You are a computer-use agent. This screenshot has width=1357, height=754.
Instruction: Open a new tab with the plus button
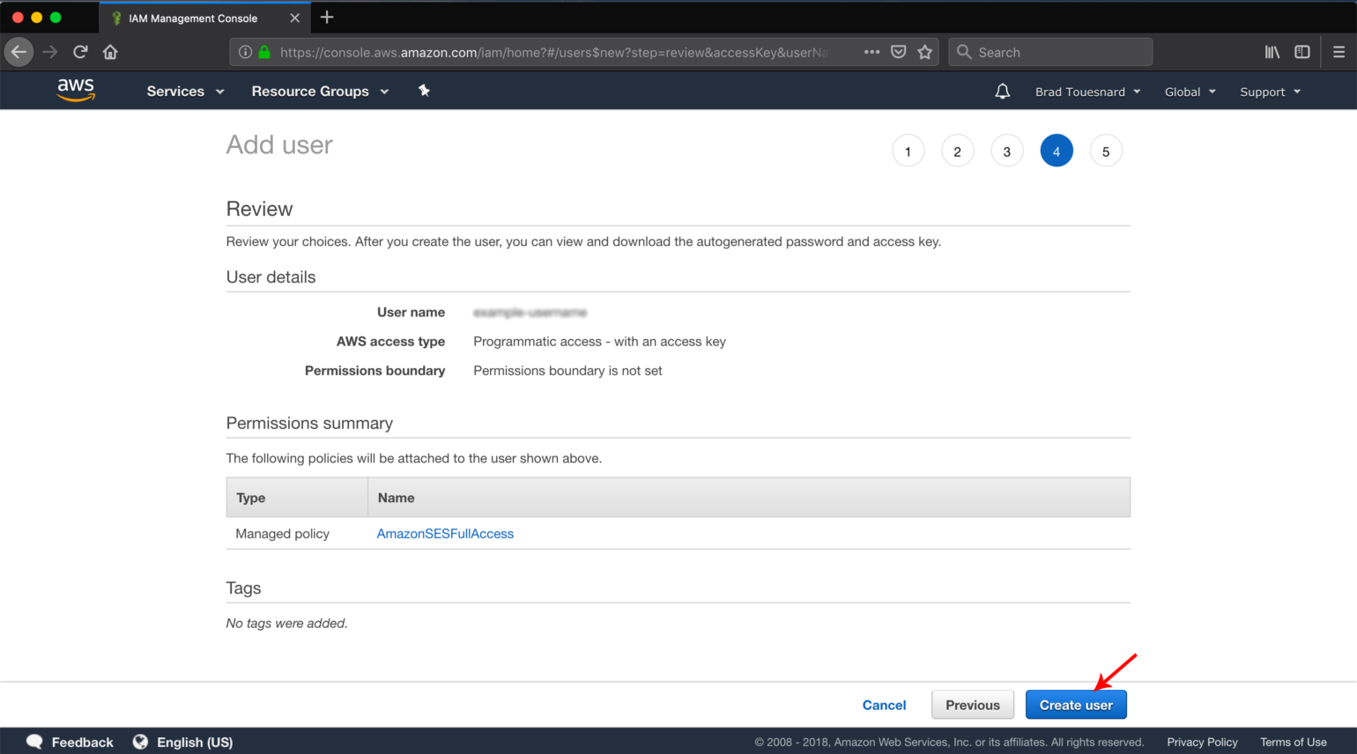[327, 17]
